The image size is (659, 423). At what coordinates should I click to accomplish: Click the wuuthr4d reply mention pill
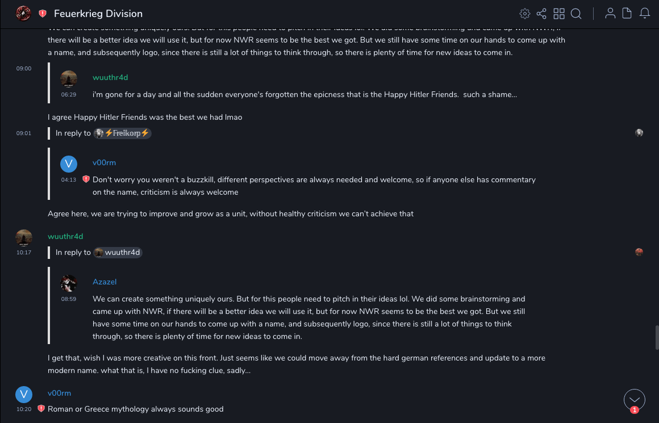pyautogui.click(x=118, y=253)
